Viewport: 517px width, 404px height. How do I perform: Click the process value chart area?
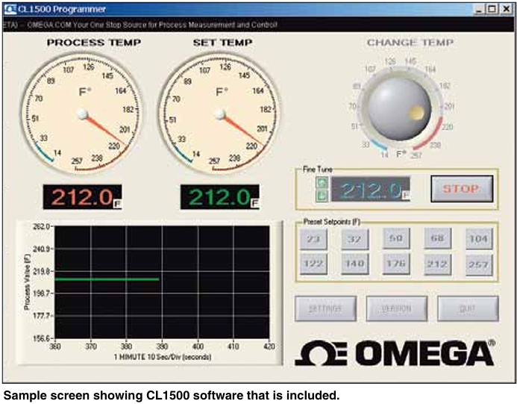point(161,282)
